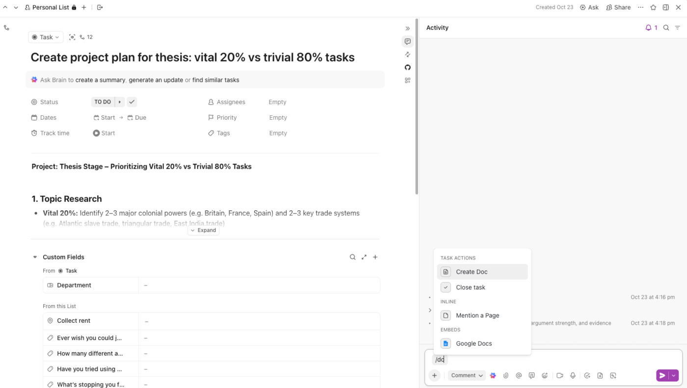
Task: Click the Share button in the header
Action: (x=618, y=7)
